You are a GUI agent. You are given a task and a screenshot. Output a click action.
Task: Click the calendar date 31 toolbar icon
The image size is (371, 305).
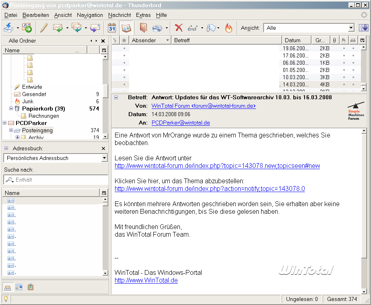(x=112, y=28)
